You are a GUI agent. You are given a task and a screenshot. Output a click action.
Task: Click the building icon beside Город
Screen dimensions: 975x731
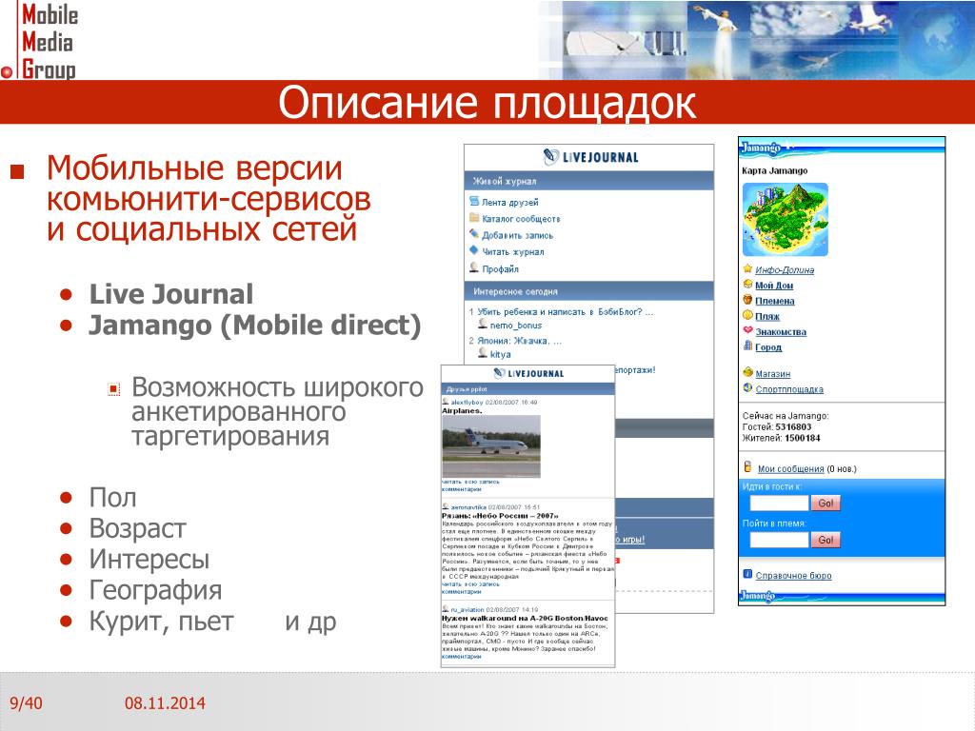(747, 345)
